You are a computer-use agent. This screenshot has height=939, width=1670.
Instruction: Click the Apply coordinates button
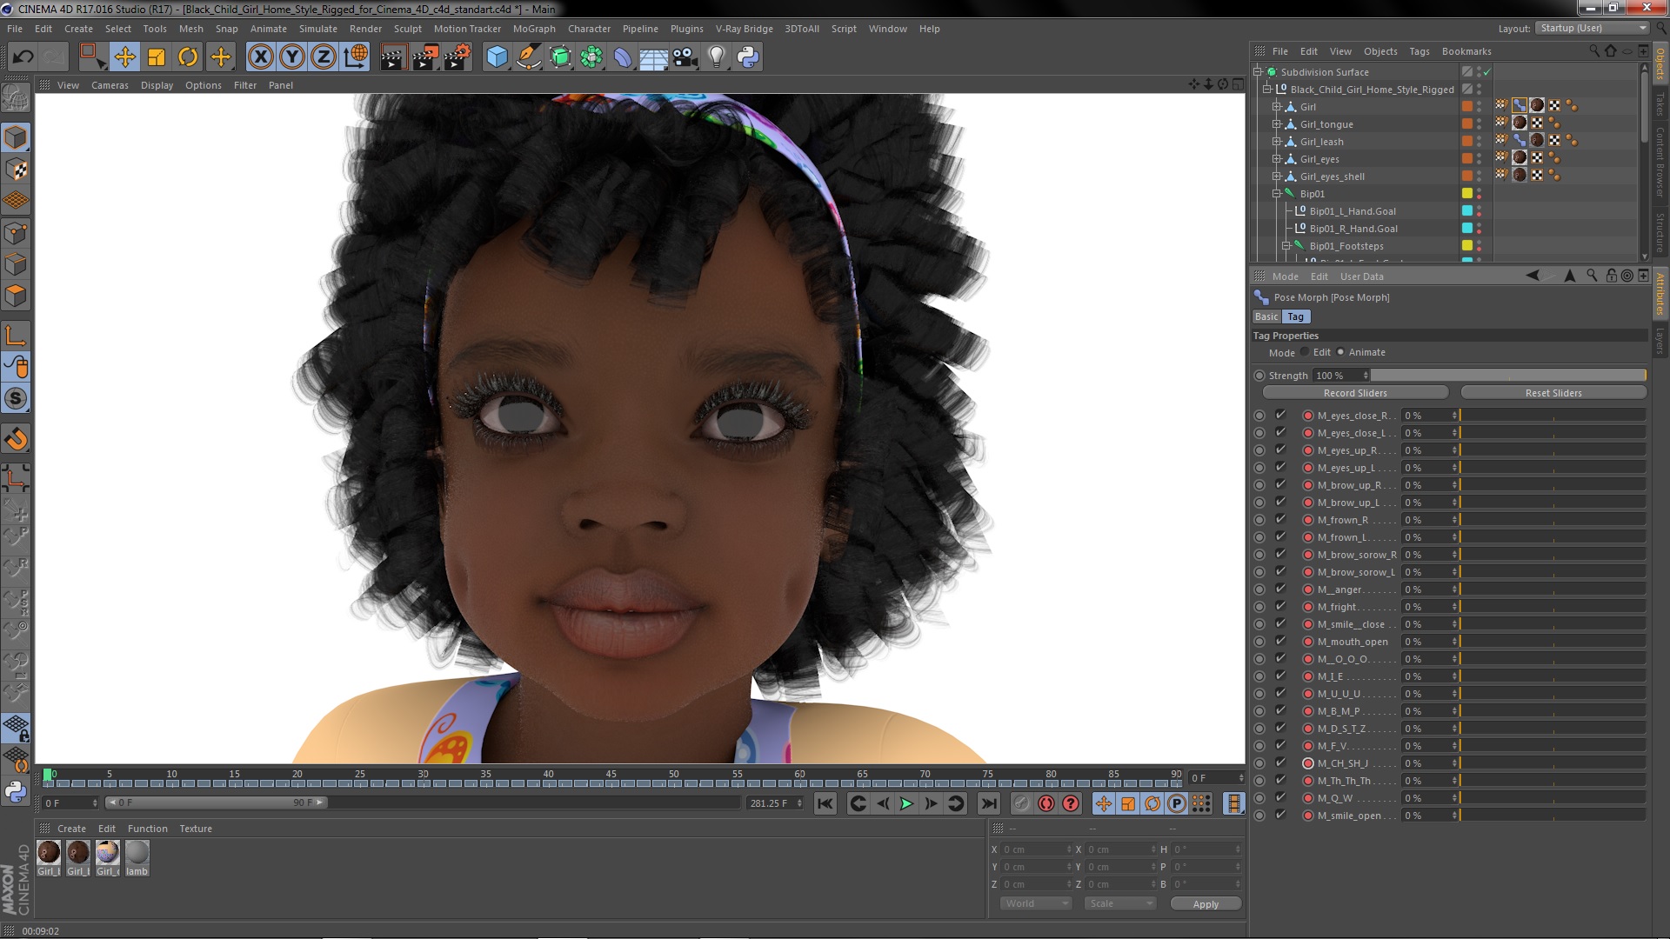tap(1206, 904)
